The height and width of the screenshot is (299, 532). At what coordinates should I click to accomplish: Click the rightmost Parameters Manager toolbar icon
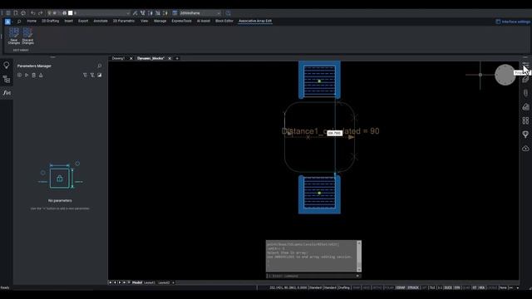point(100,75)
